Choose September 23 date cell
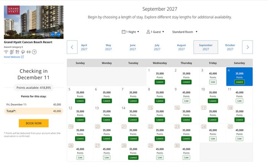The width and height of the screenshot is (268, 166). 186,133
